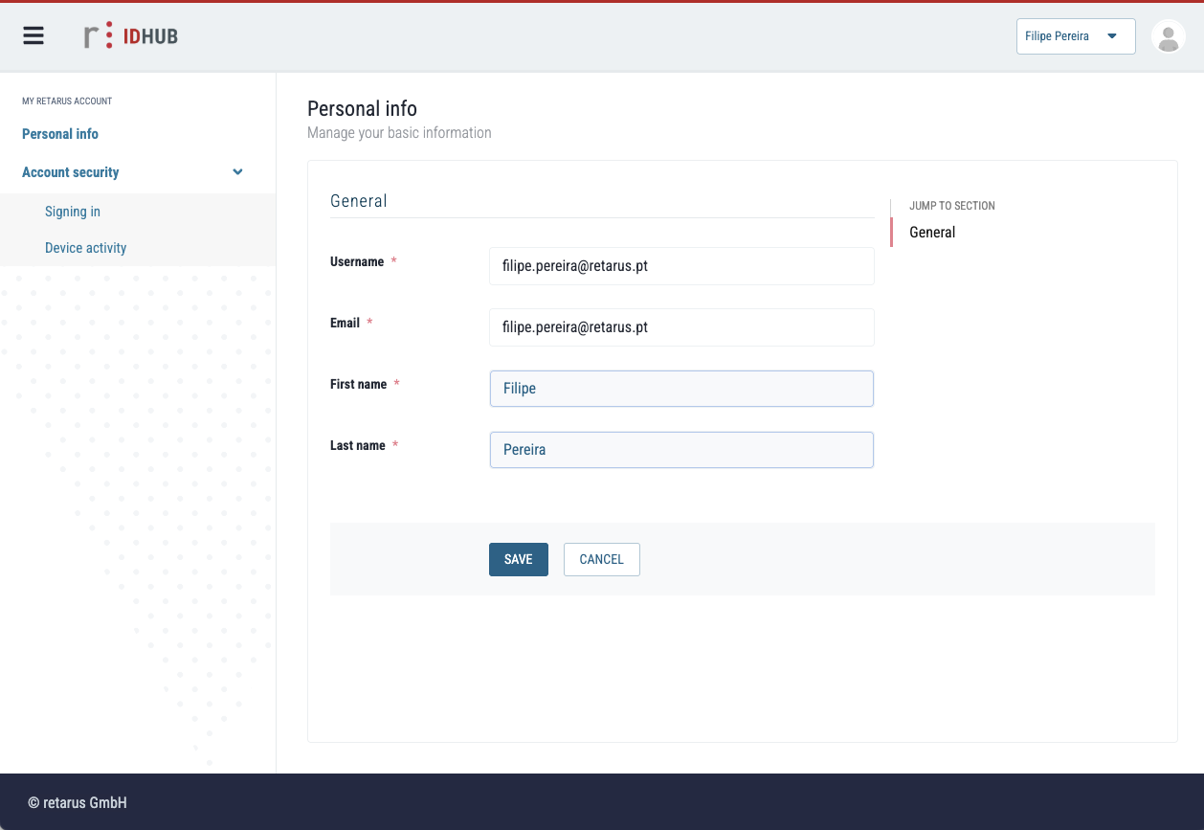This screenshot has width=1204, height=830.
Task: Select Personal info in the sidebar
Action: click(x=60, y=134)
